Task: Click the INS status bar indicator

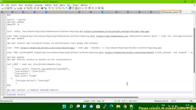Action: 191,101
